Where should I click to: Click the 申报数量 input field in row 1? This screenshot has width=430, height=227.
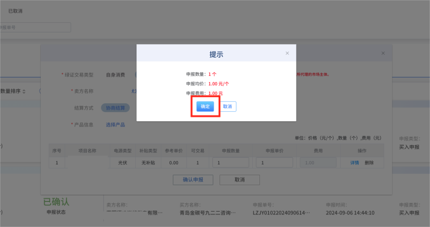click(x=231, y=163)
